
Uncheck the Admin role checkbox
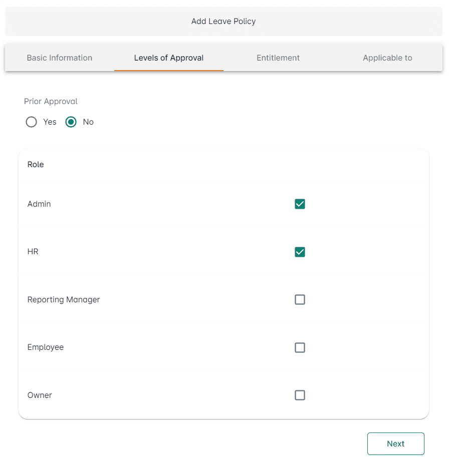[300, 204]
